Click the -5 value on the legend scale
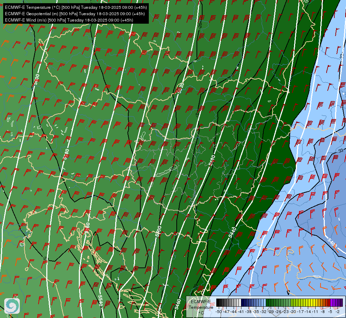This screenshot has width=346, height=318. click(x=330, y=312)
